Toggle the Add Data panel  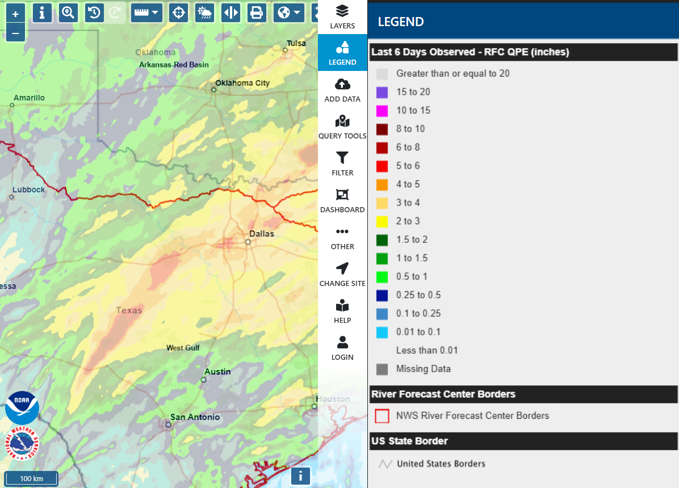coord(342,89)
